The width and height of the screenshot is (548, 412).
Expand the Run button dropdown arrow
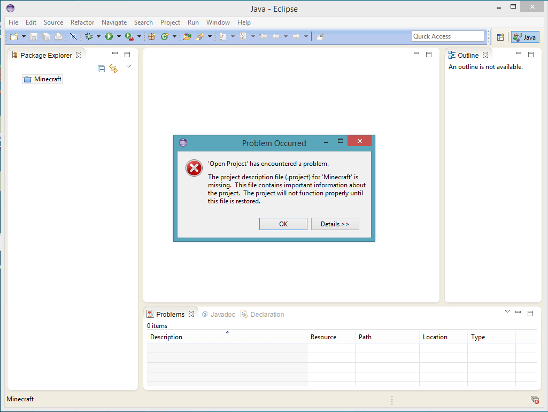pos(119,36)
